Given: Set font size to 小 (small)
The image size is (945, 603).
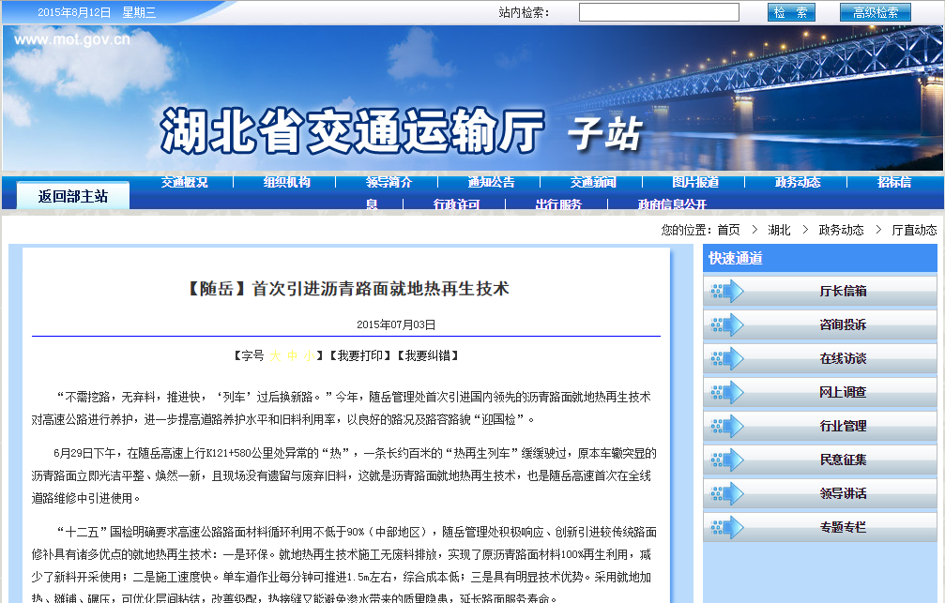Looking at the screenshot, I should (x=309, y=355).
